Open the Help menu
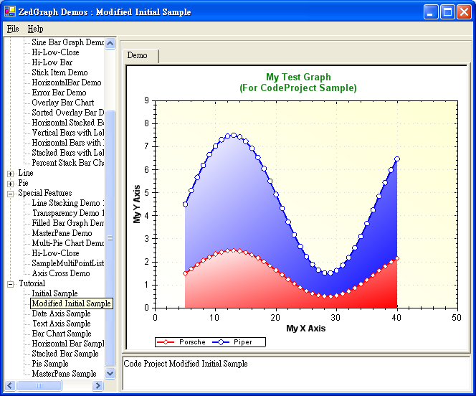 (x=36, y=29)
